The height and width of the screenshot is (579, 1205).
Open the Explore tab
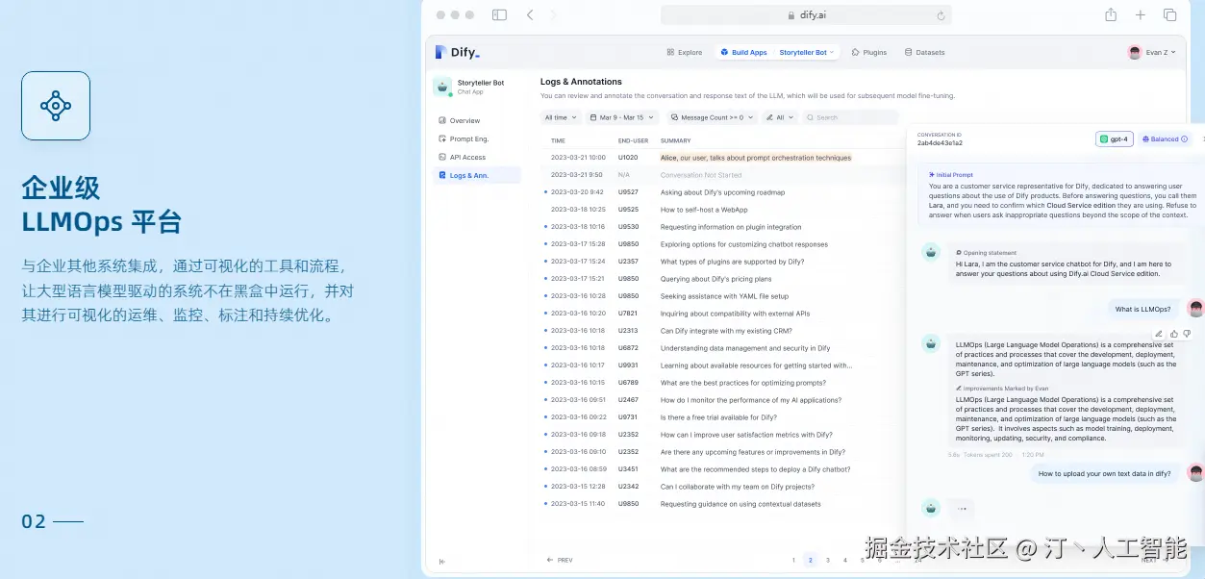point(685,52)
